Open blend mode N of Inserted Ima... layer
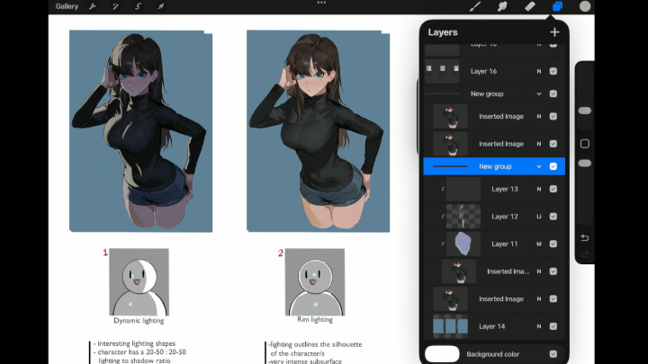 pos(539,271)
